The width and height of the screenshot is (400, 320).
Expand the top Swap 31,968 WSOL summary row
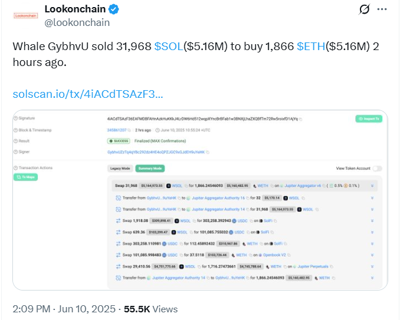[372, 186]
